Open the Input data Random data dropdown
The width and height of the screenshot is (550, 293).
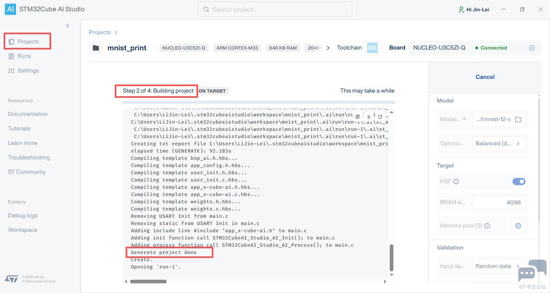click(498, 266)
